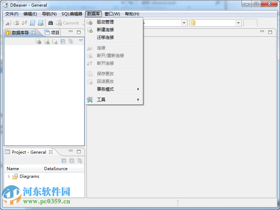The width and height of the screenshot is (280, 210).
Task: Click the new connection folder icon in navigator
Action: pos(54,41)
